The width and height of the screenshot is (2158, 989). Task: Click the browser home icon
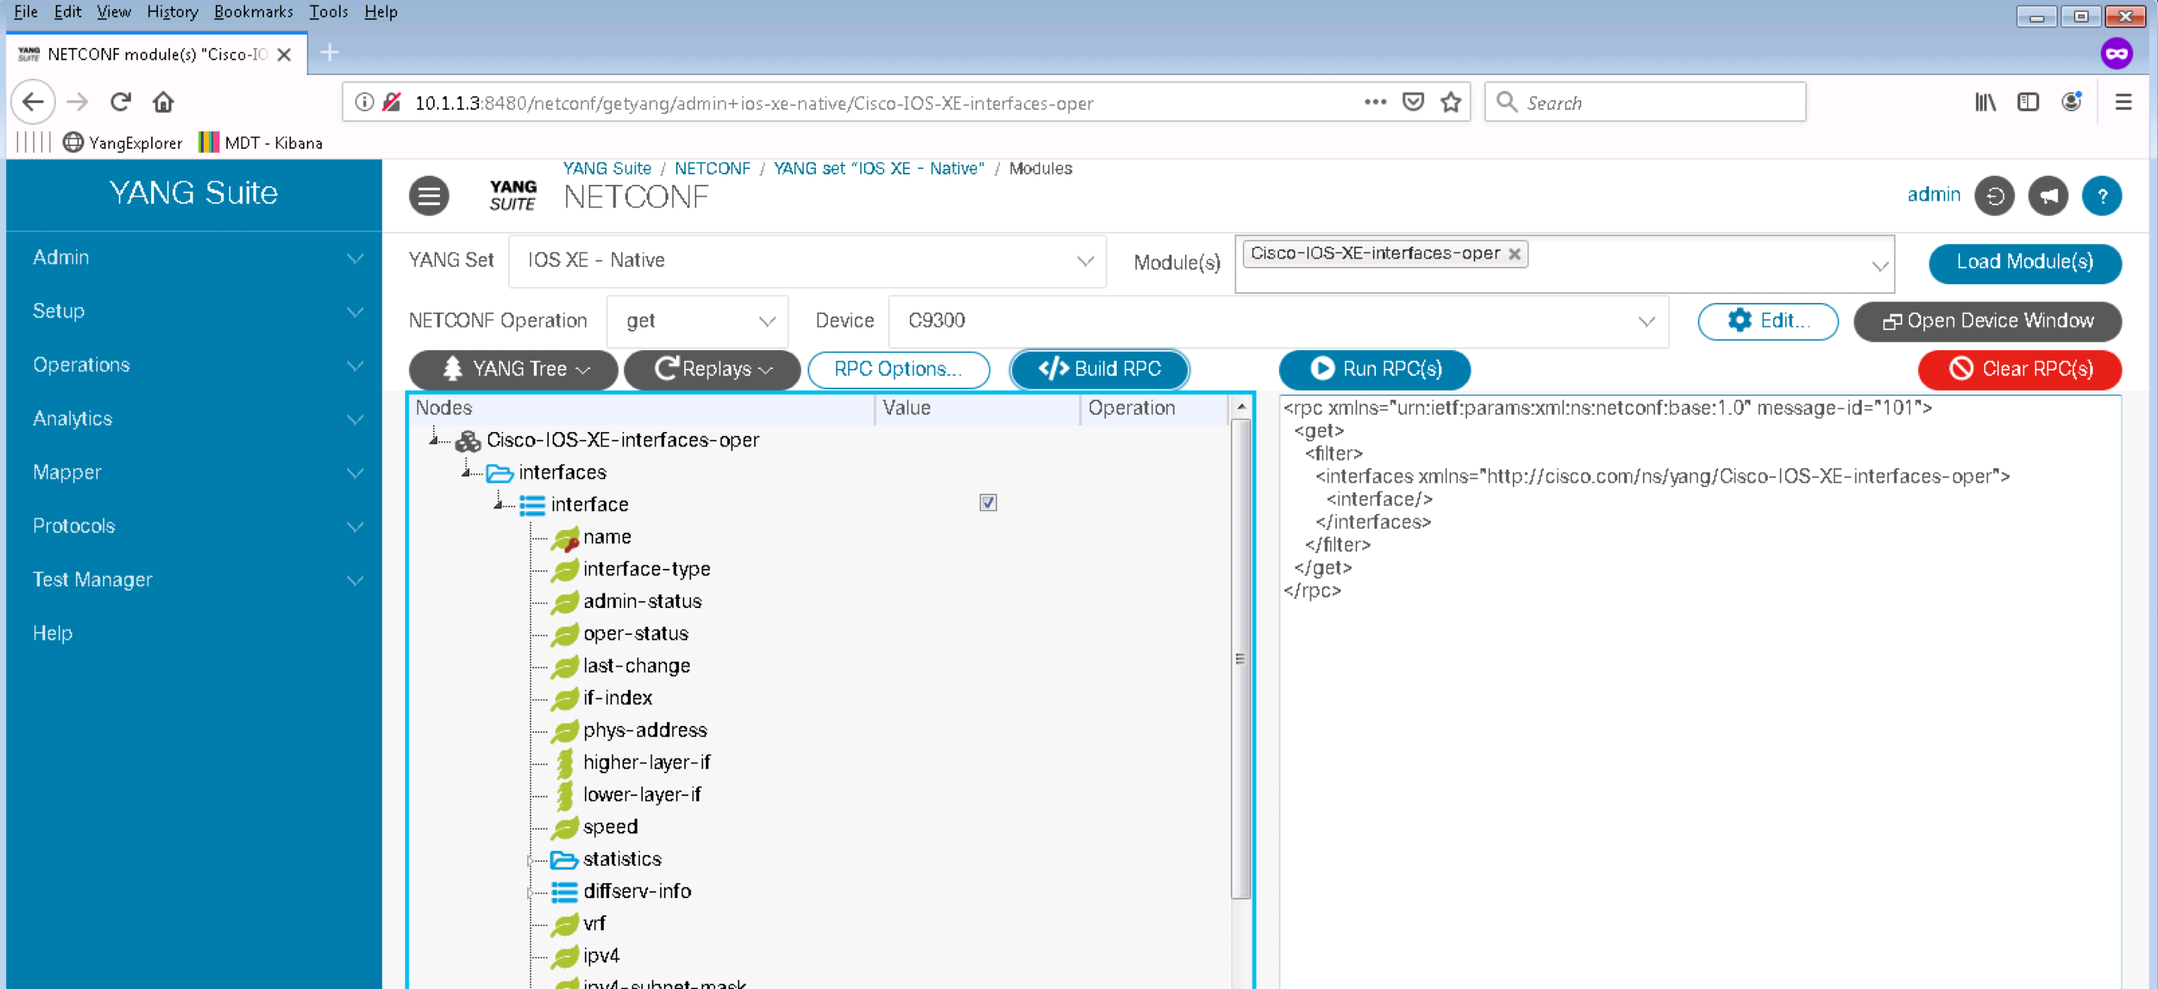[163, 102]
